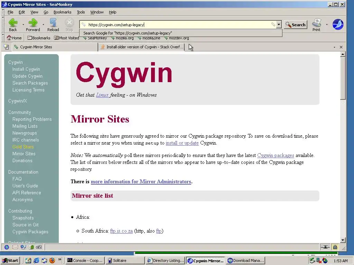Image resolution: width=354 pixels, height=265 pixels.
Task: Launch Internet Explorer from the quick launch bar
Action: [x=36, y=261]
